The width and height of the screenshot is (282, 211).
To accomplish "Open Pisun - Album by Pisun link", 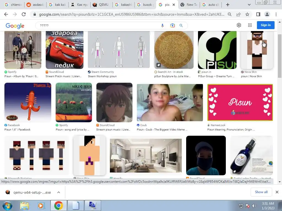I will point(21,76).
